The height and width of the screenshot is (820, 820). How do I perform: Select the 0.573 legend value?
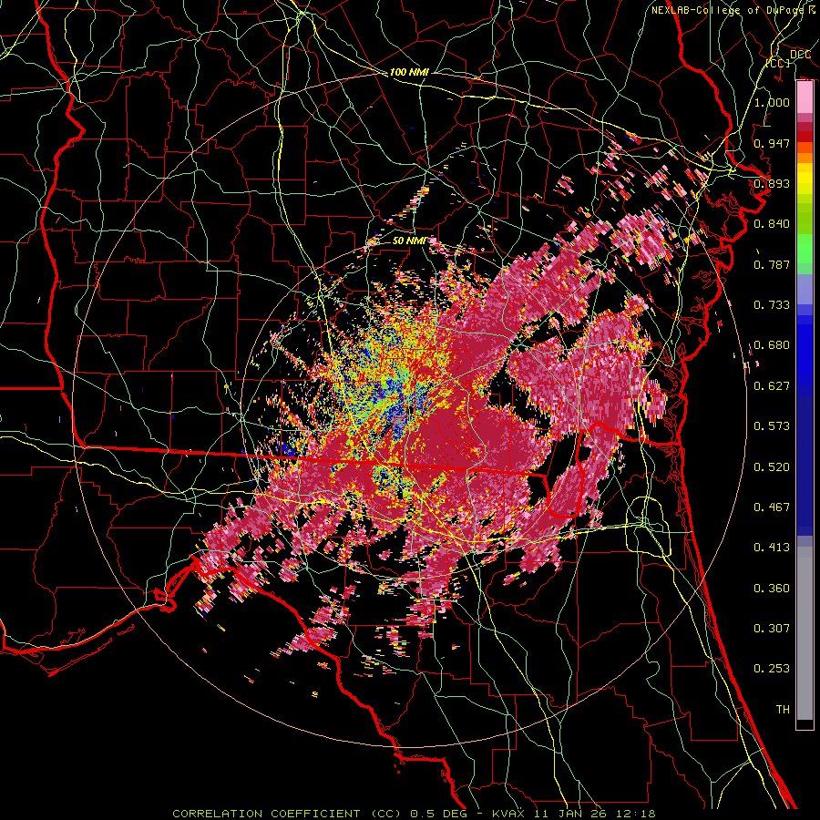772,426
